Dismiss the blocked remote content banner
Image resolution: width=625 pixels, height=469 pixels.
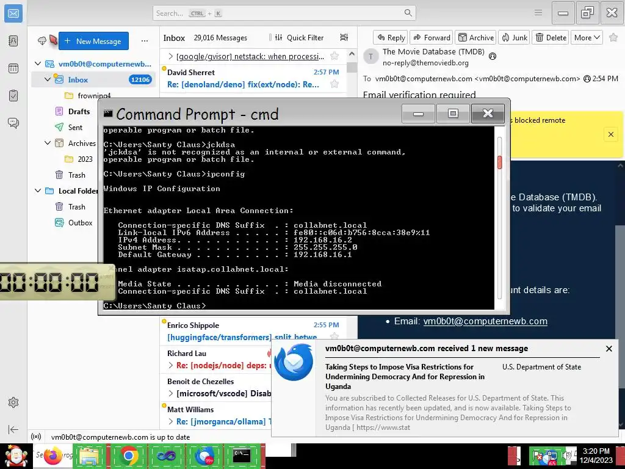[610, 134]
